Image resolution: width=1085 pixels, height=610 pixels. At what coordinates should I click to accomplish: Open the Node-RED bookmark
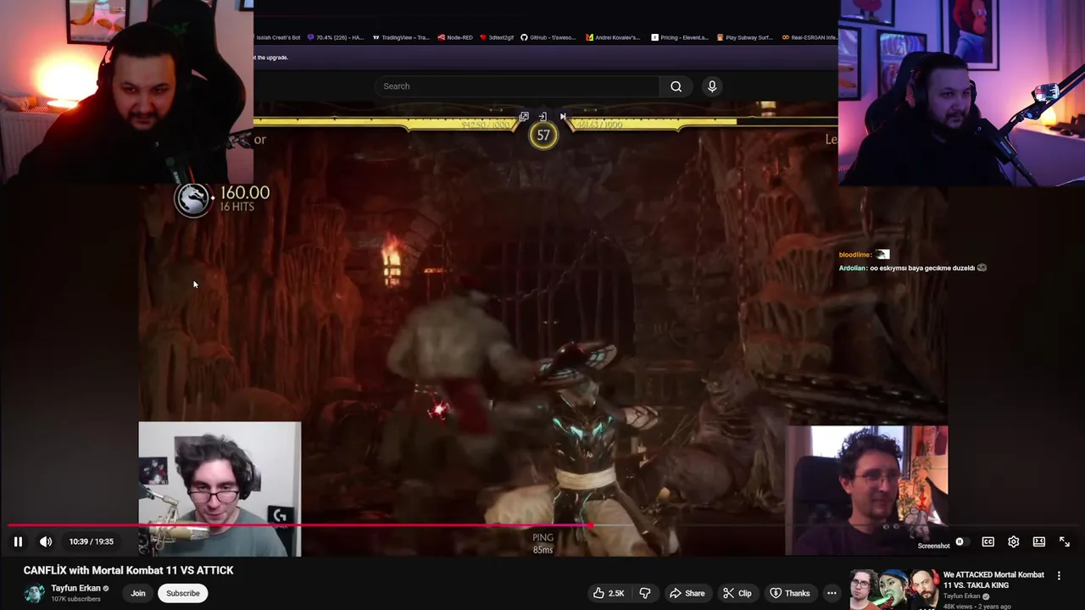453,37
